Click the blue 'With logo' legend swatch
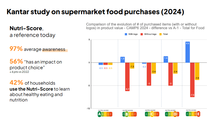Viewport: 214px width, 119px height. pyautogui.click(x=126, y=34)
